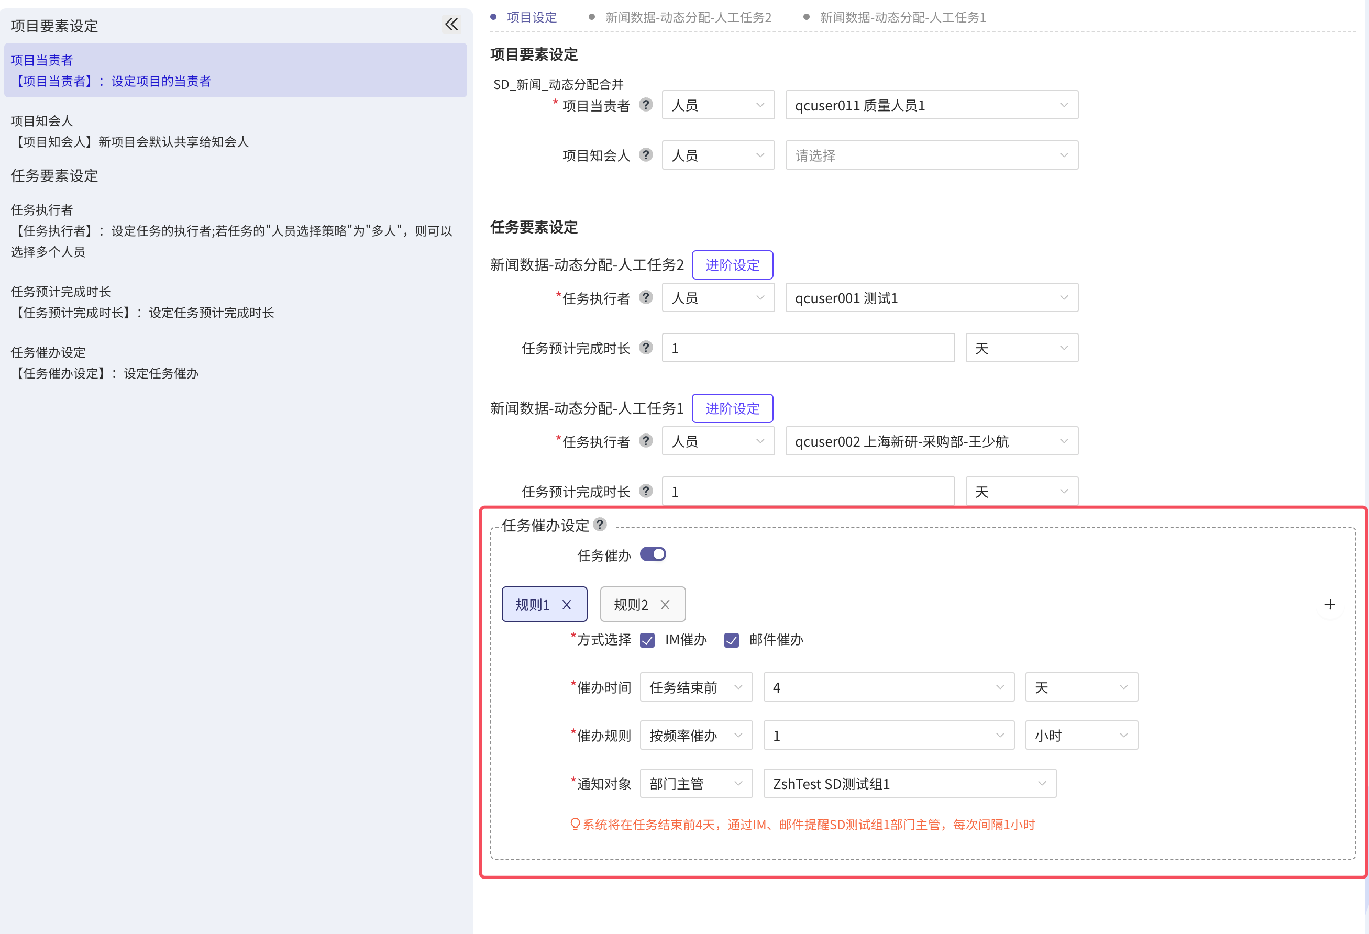The width and height of the screenshot is (1369, 934).
Task: Click help icon next to 任务催办设定 title
Action: point(600,524)
